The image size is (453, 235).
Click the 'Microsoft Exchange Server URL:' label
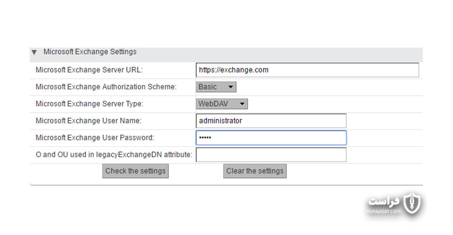click(x=89, y=70)
